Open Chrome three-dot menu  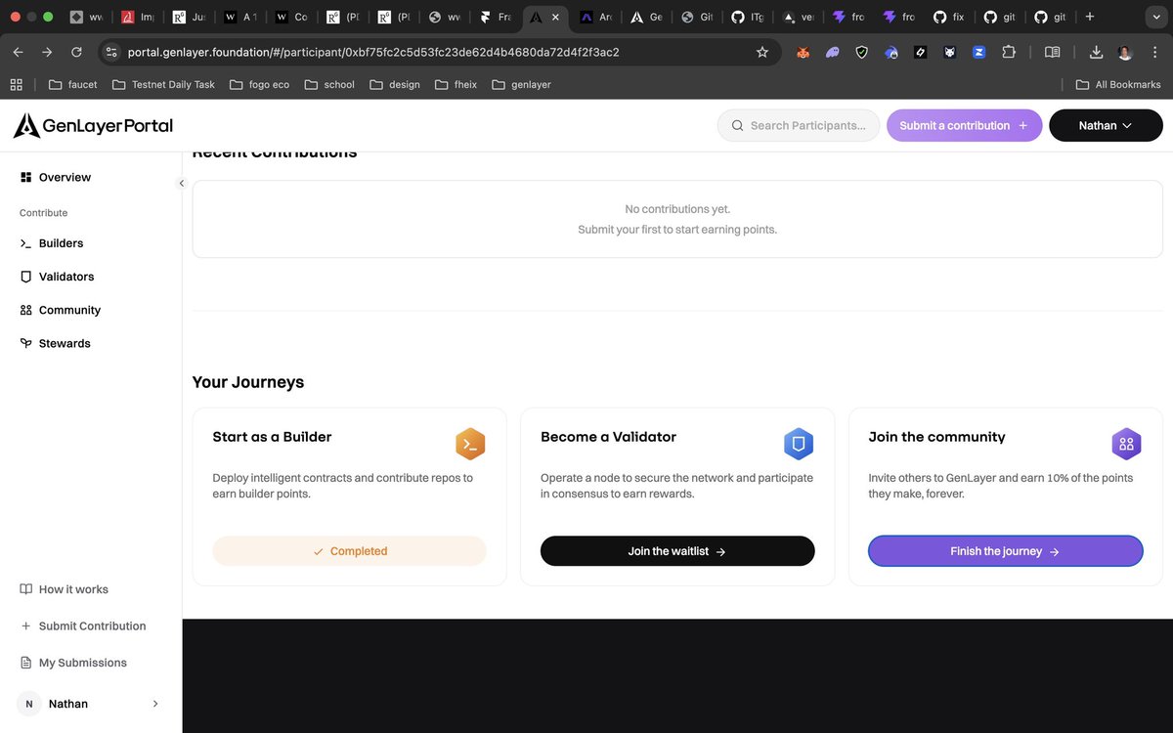click(x=1154, y=52)
